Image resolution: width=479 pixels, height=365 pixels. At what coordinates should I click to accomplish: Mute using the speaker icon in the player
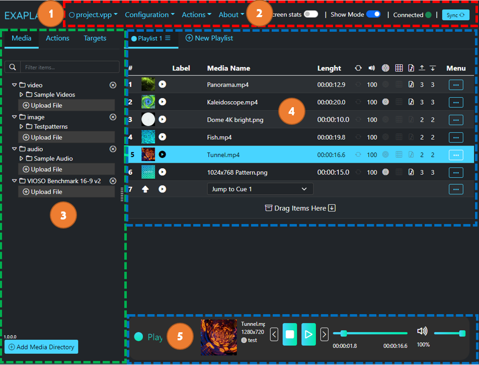click(422, 331)
